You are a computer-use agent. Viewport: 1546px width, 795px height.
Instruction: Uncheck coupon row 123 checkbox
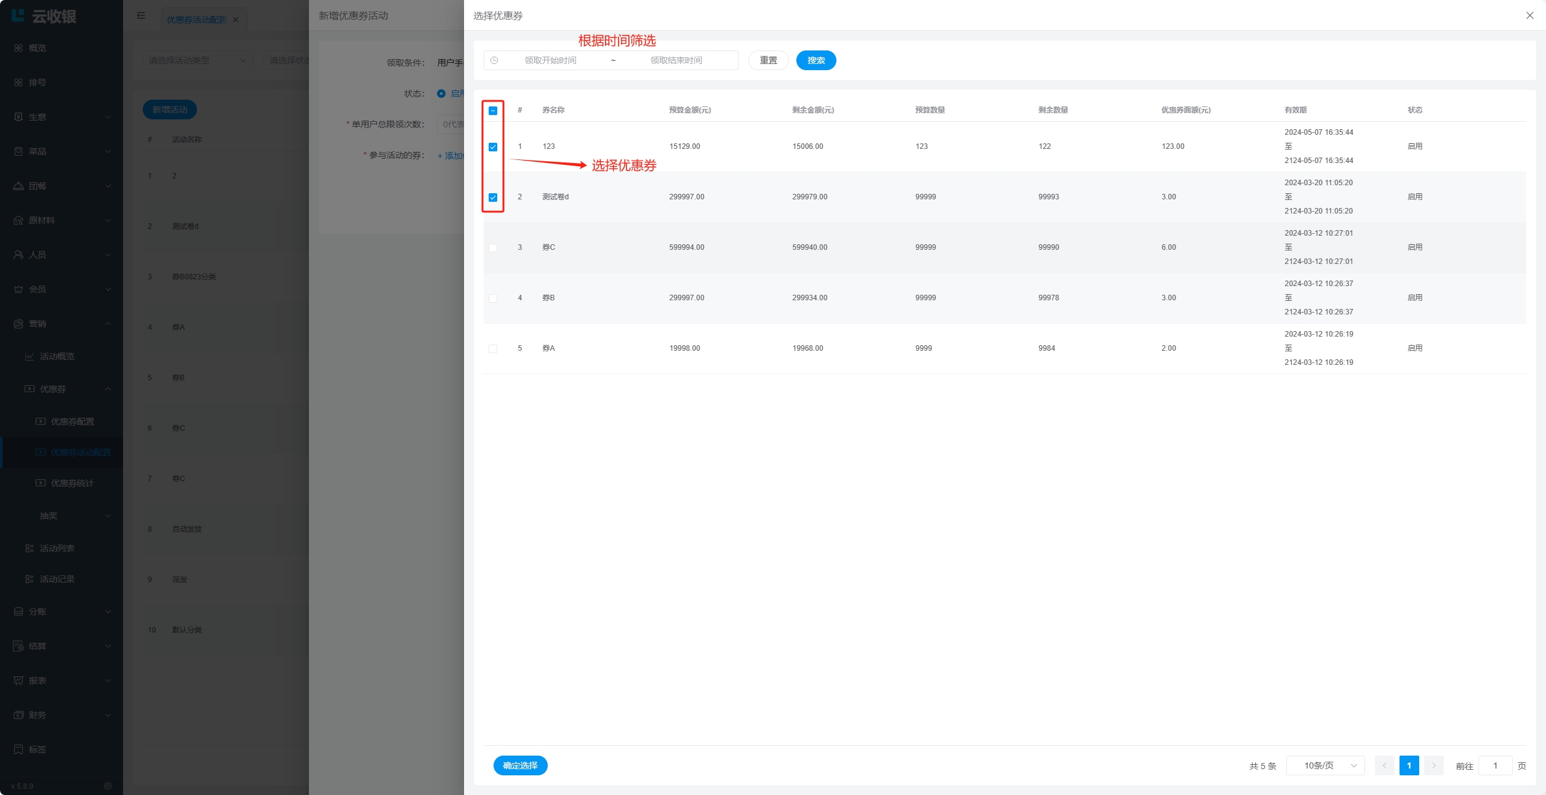(493, 147)
